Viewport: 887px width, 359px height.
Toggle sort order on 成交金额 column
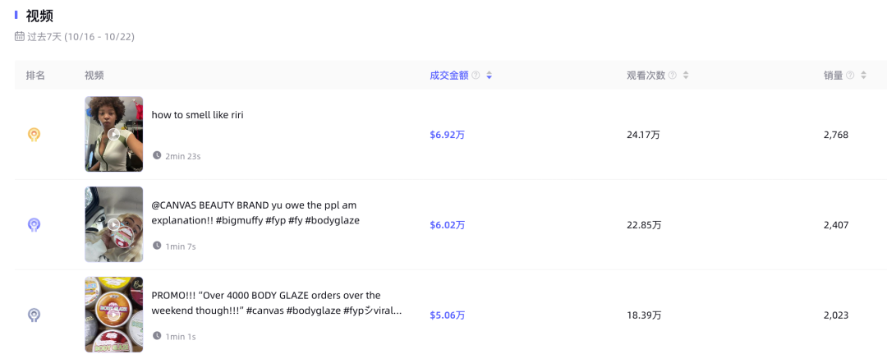click(489, 76)
